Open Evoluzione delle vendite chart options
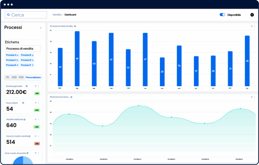Image resolution: width=259 pixels, height=165 pixels. coord(255,26)
